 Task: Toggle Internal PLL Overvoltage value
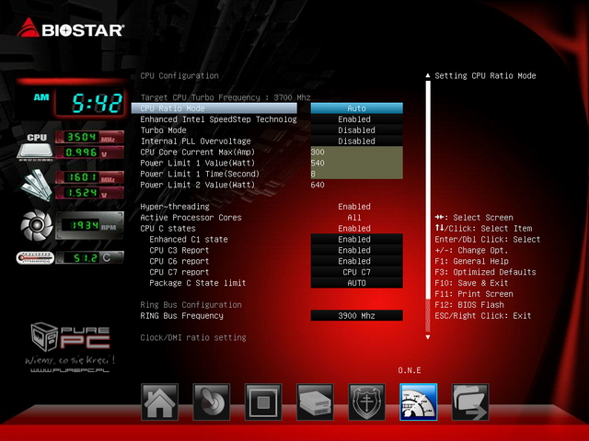click(355, 141)
